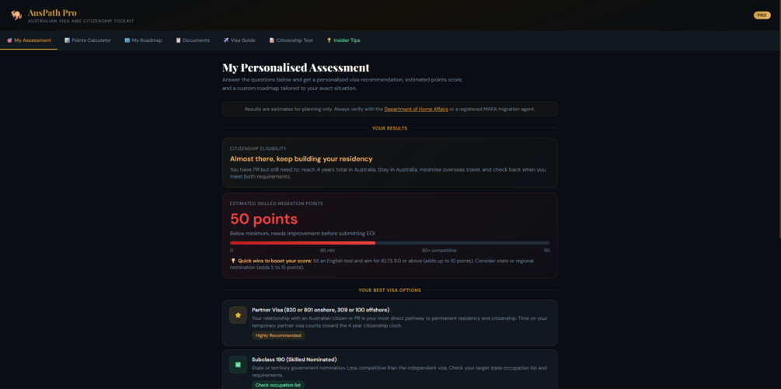
Task: Select the Insider Tips tab
Action: [x=343, y=40]
